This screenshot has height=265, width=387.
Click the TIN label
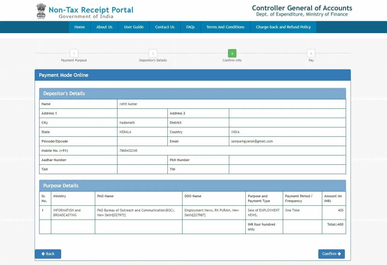pyautogui.click(x=173, y=169)
